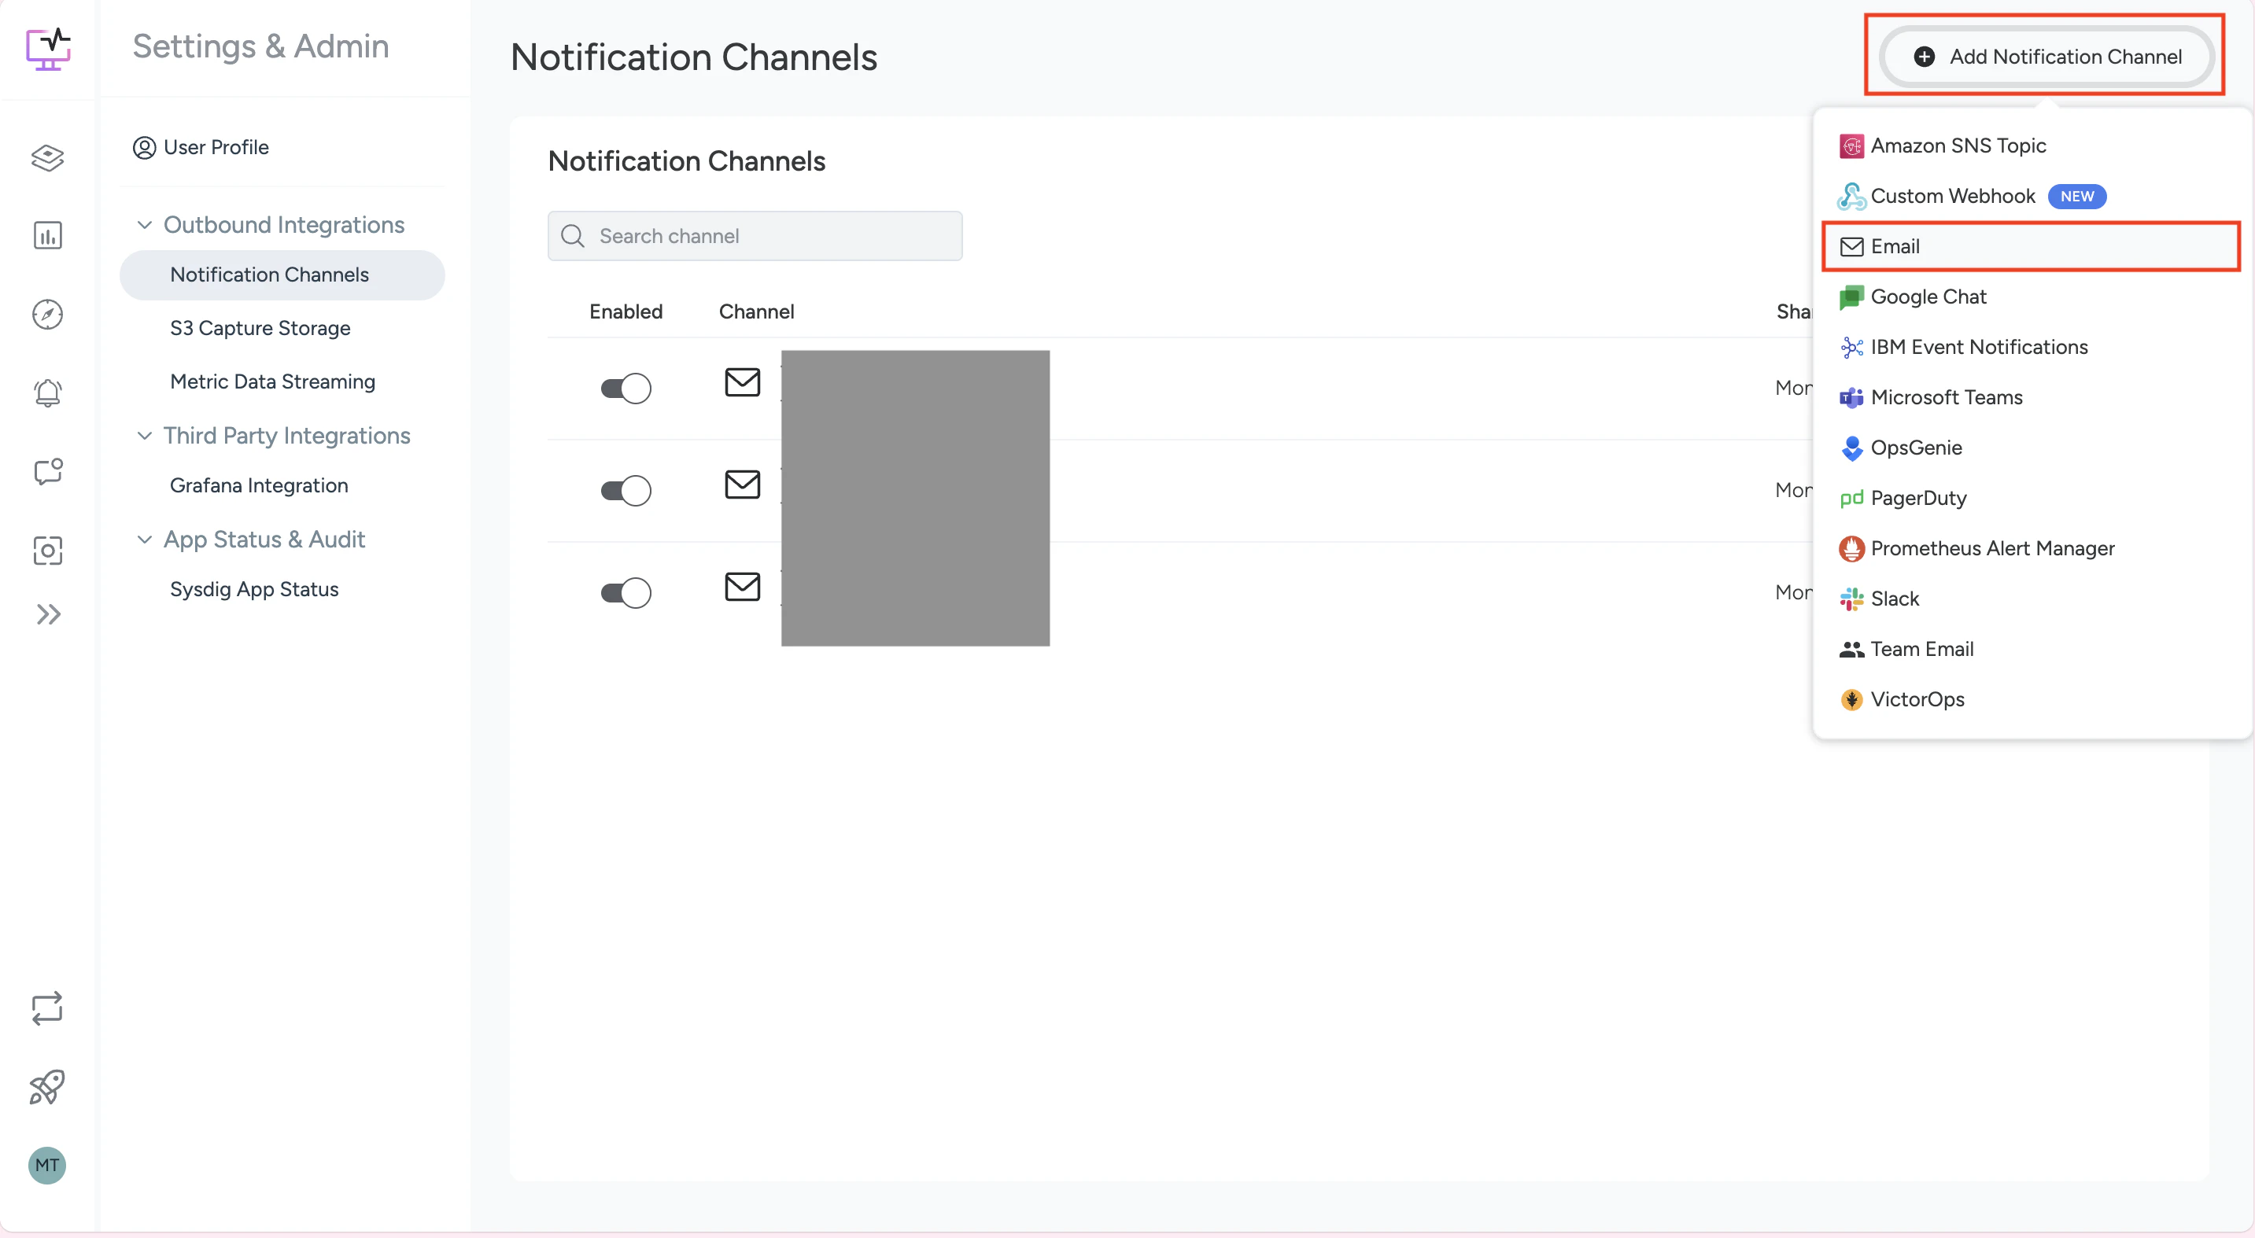2255x1238 pixels.
Task: Click the Custom Webhook icon
Action: (x=1851, y=196)
